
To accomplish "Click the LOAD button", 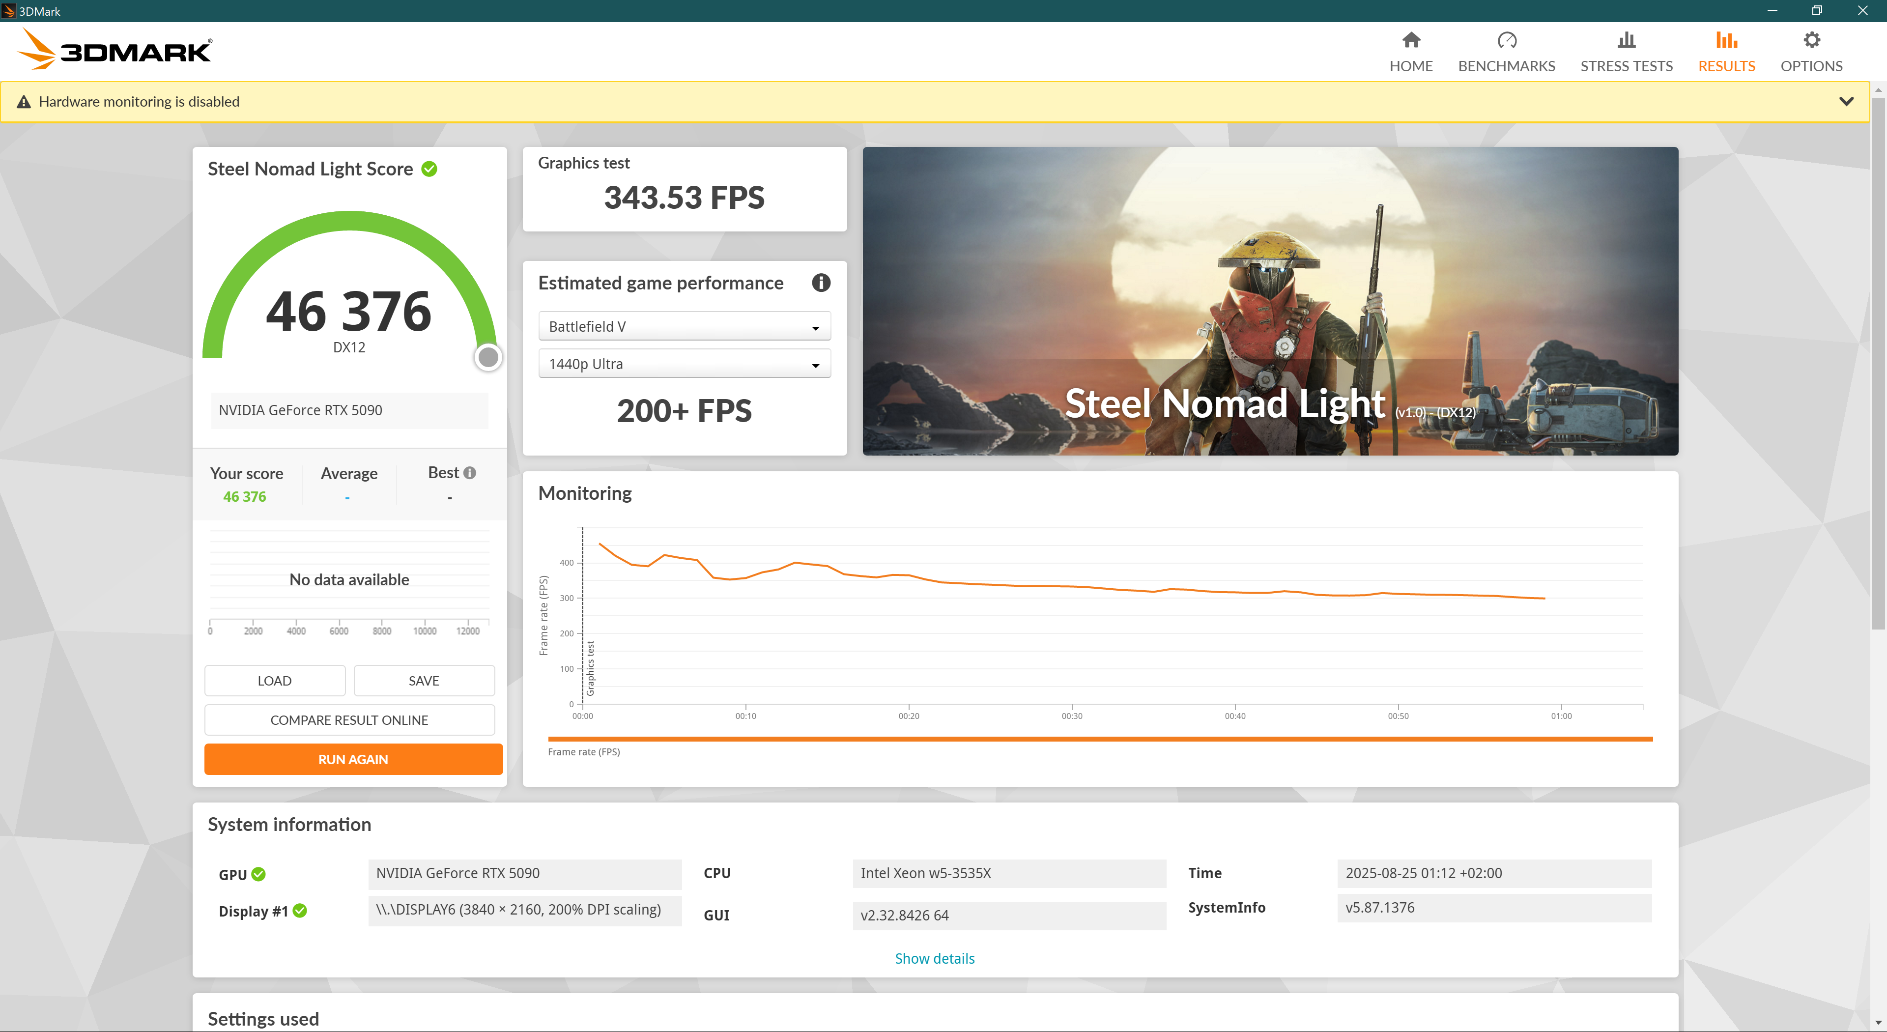I will point(275,681).
